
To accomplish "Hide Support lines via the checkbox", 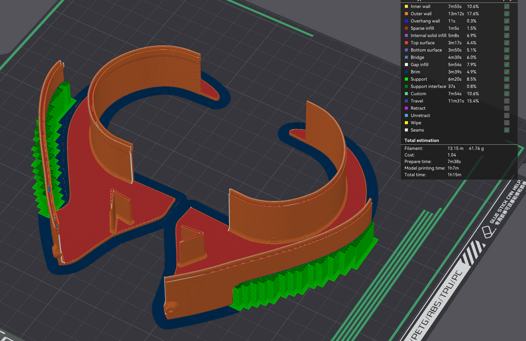I will point(506,79).
